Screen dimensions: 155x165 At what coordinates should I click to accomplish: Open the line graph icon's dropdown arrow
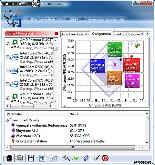point(58,158)
